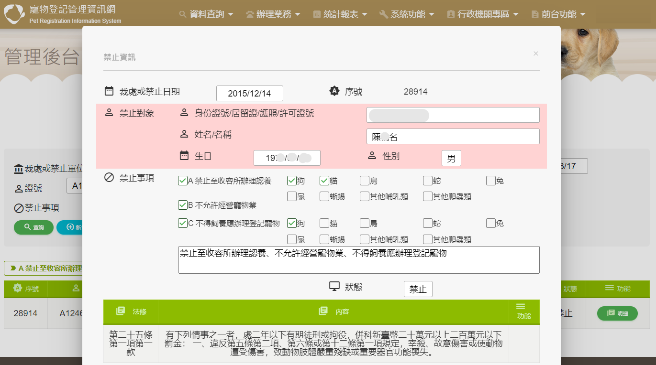Viewport: 656px width, 365px height.
Task: Close the 禁止資訊 dialog with ×
Action: pos(536,54)
